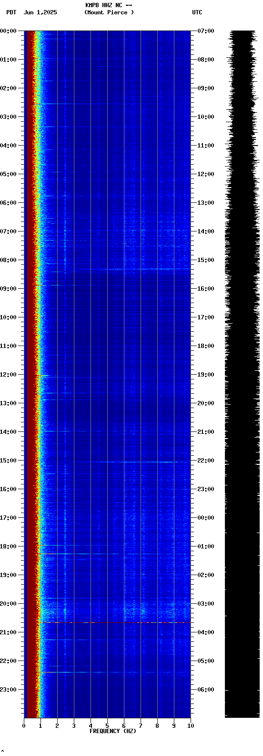Click the station title KMPB HHZ NC --
263x756 pixels.
coord(109,5)
